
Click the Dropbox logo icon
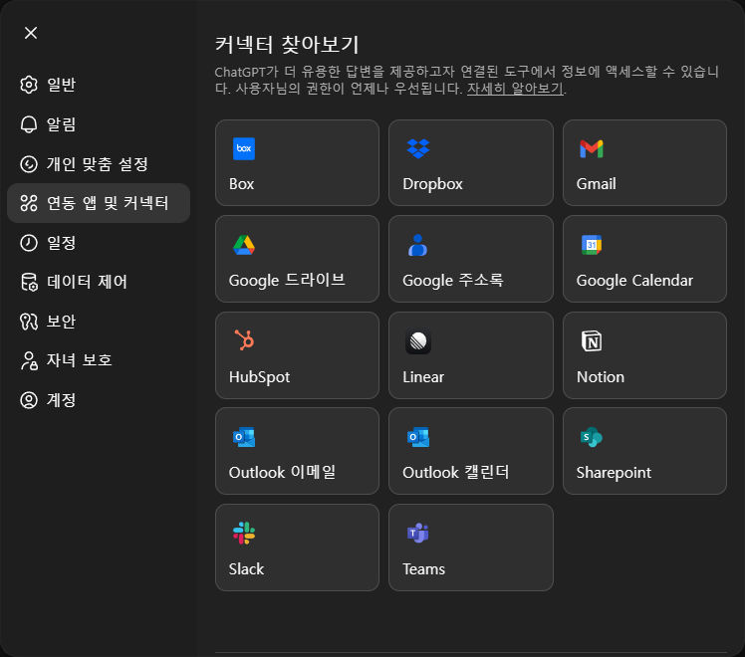(x=418, y=148)
